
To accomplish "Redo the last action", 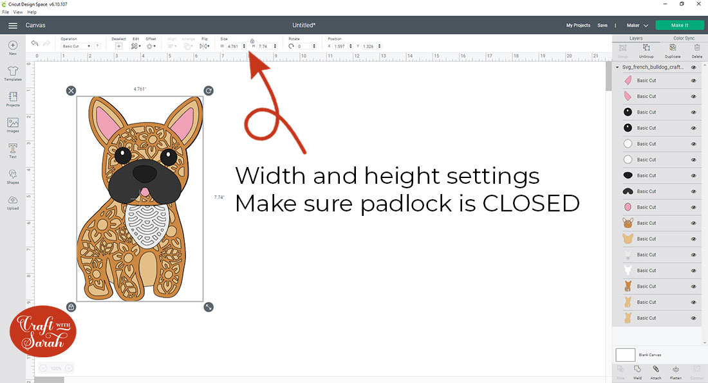I will pyautogui.click(x=46, y=43).
